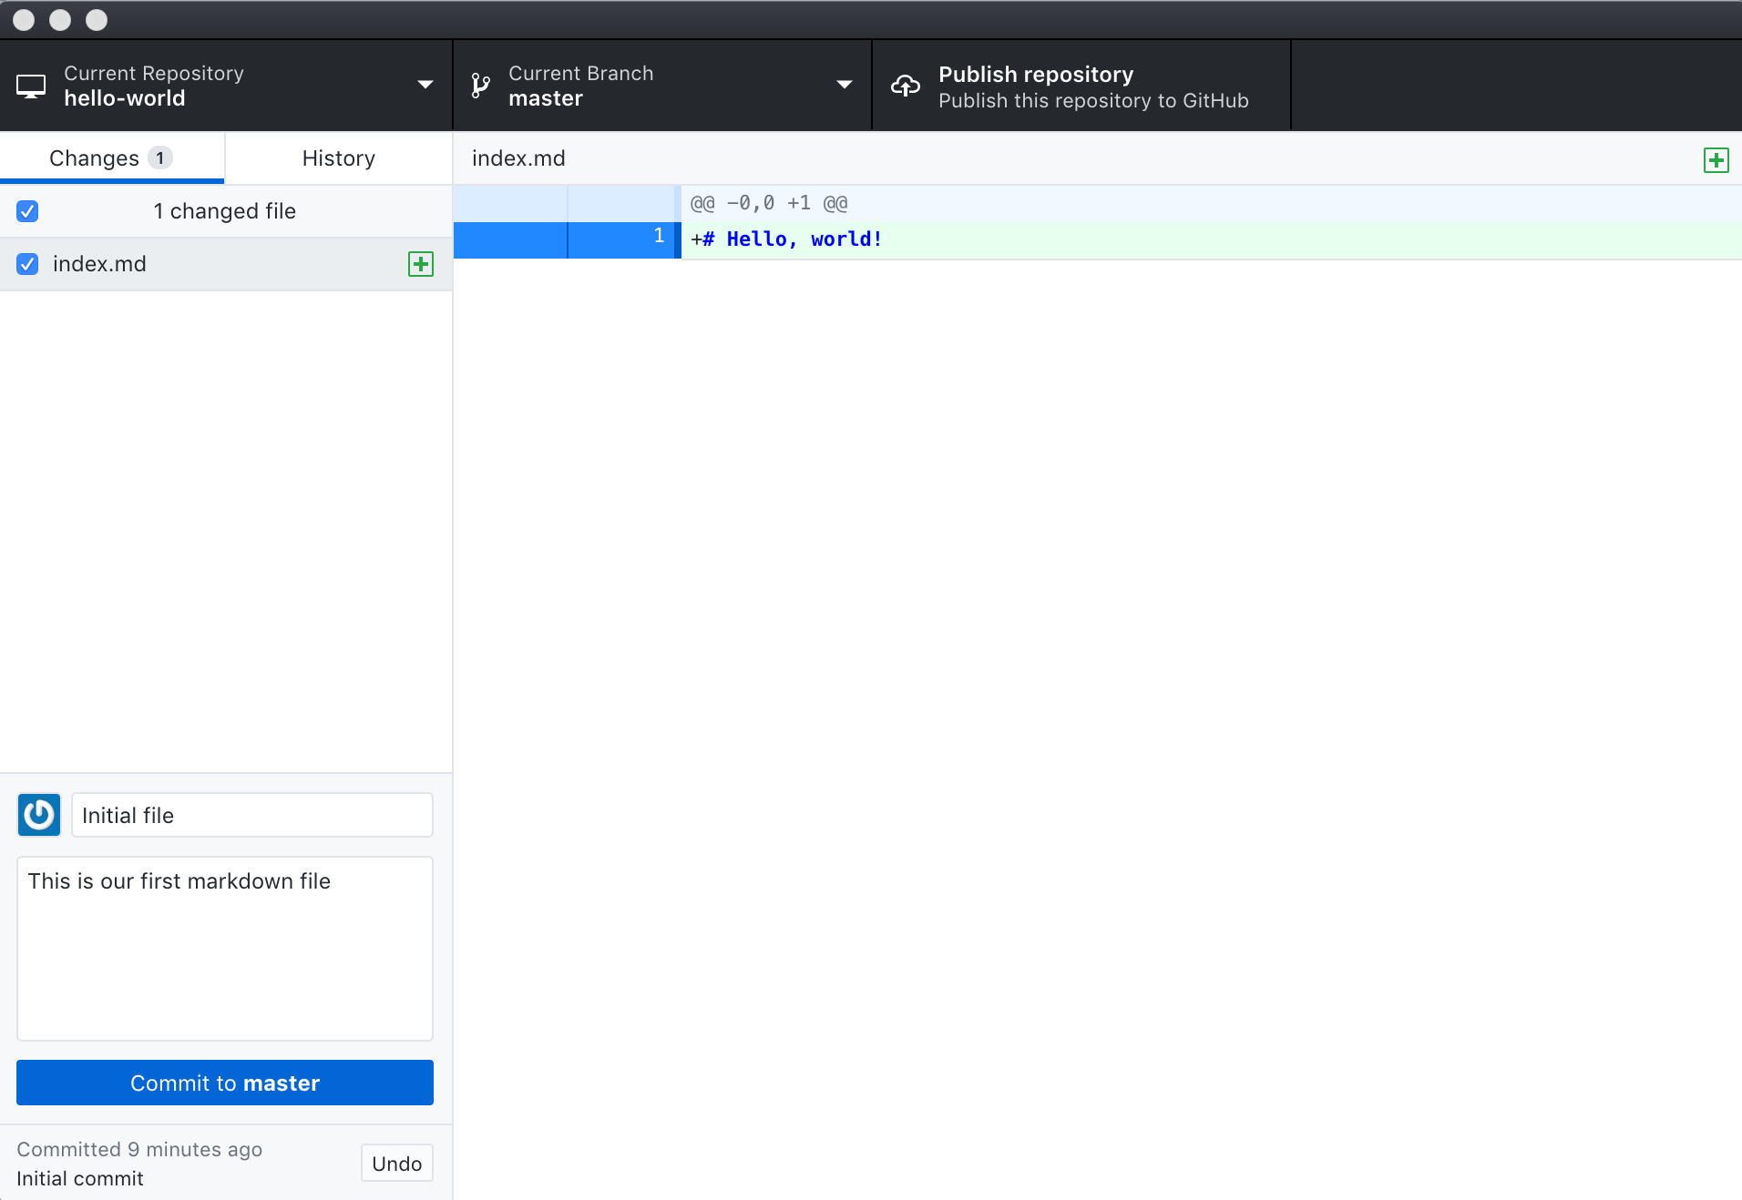
Task: Undo the Initial commit
Action: (x=396, y=1163)
